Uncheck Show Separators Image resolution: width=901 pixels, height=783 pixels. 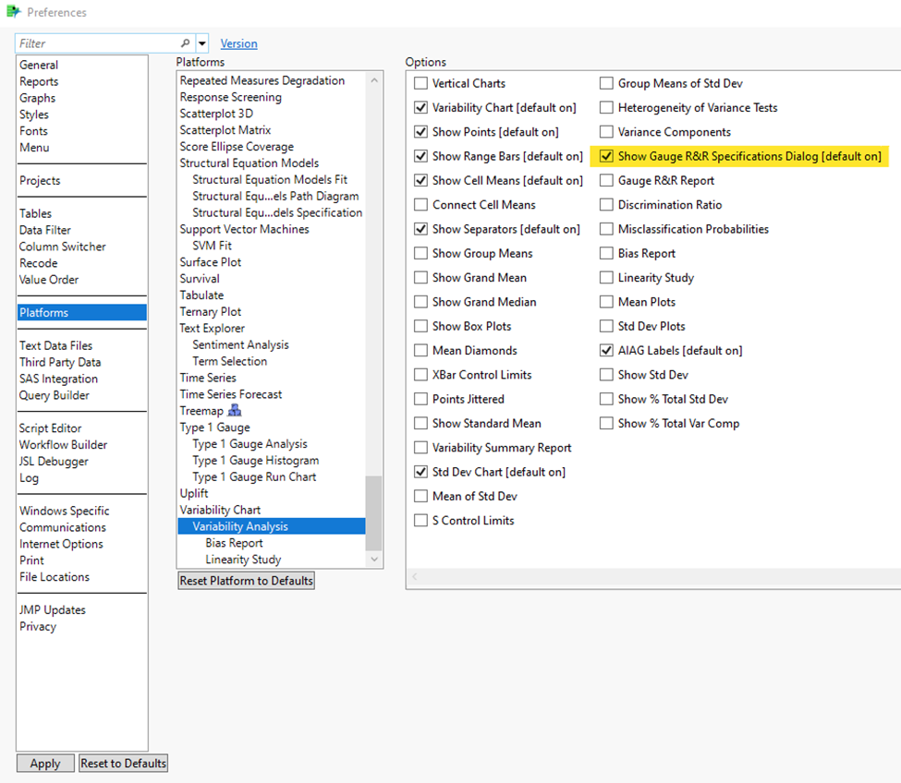pos(420,228)
